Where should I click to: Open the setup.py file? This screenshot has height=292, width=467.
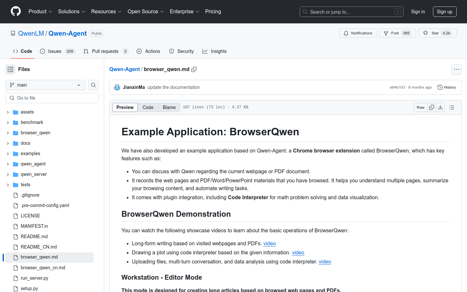pos(29,288)
